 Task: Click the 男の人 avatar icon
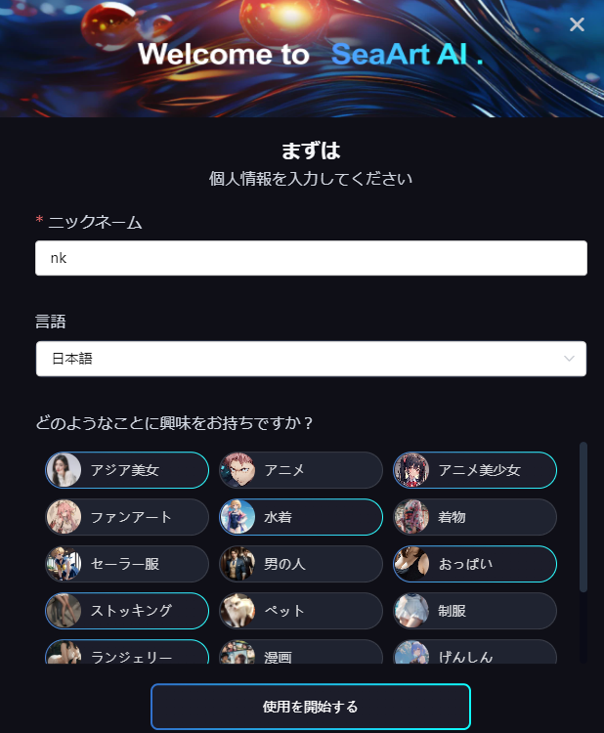point(237,564)
